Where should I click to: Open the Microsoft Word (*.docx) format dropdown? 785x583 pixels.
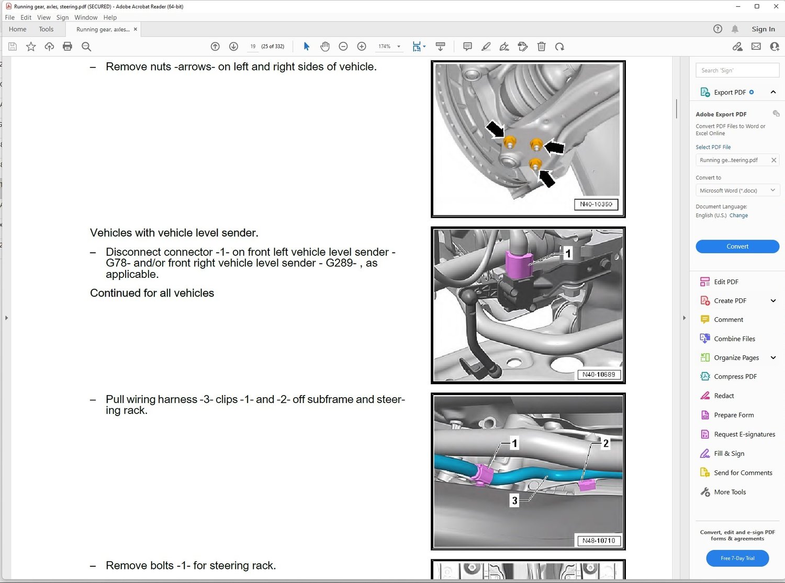737,190
